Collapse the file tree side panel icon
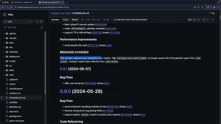 [x=4, y=14]
